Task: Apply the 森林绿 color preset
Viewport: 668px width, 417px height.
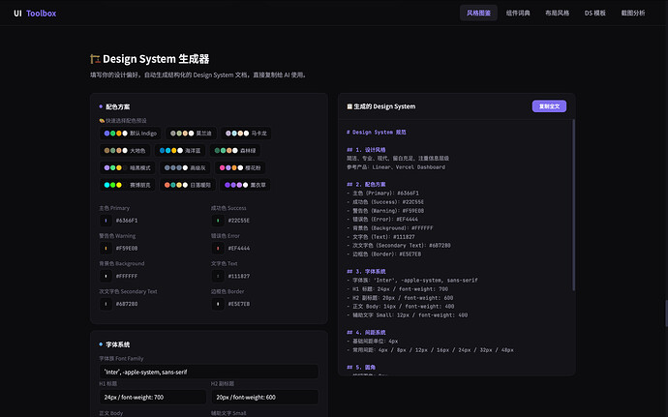Action: (x=234, y=150)
